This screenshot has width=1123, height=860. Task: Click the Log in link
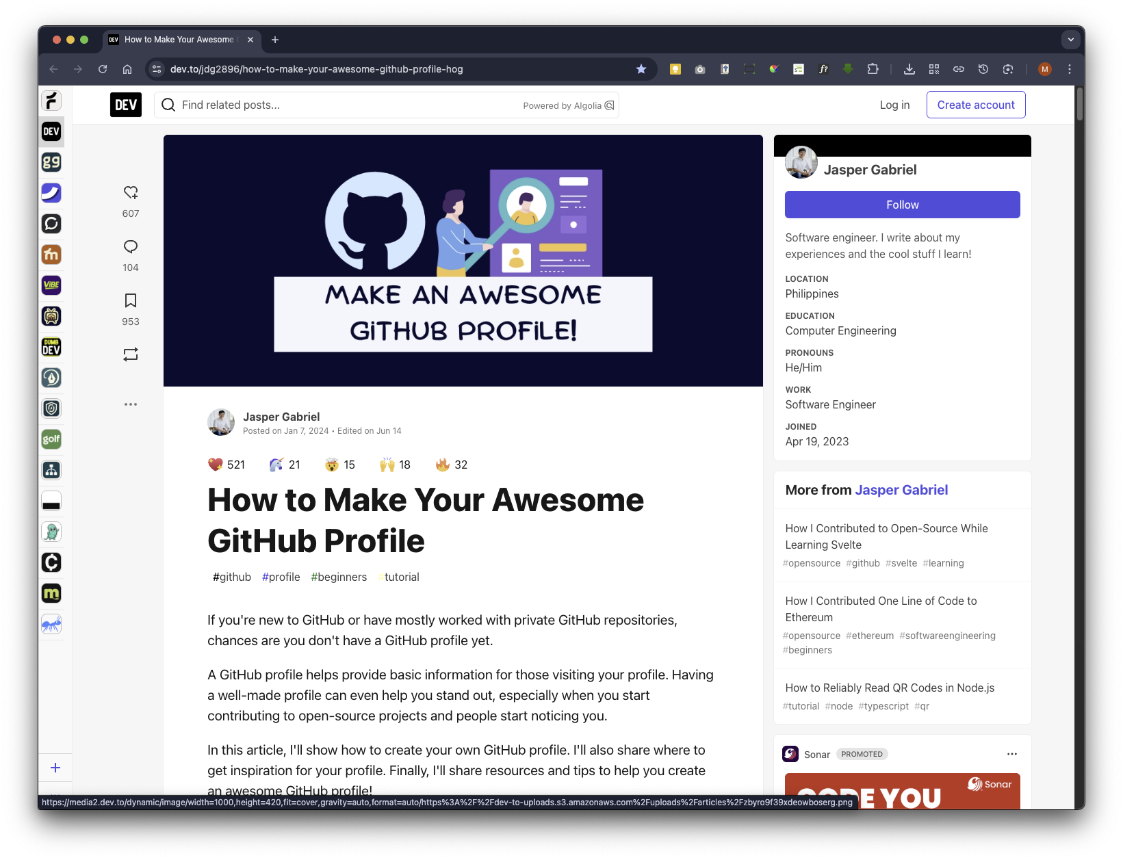coord(894,105)
